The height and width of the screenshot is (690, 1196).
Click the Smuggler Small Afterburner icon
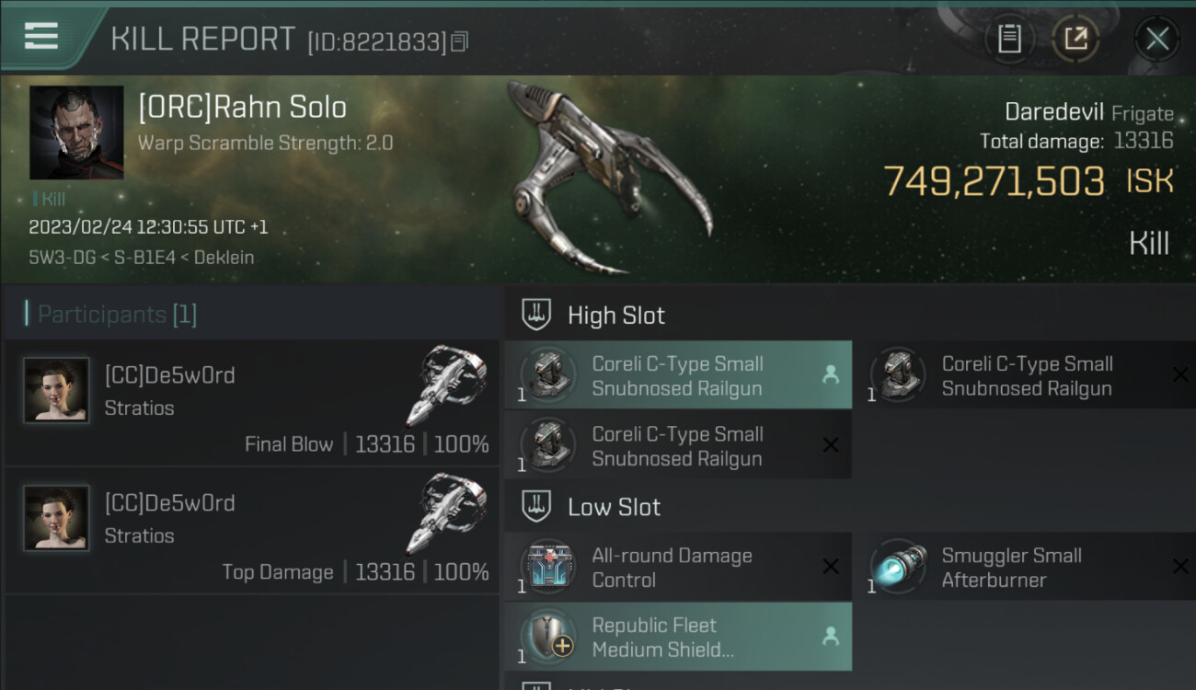[x=897, y=568]
